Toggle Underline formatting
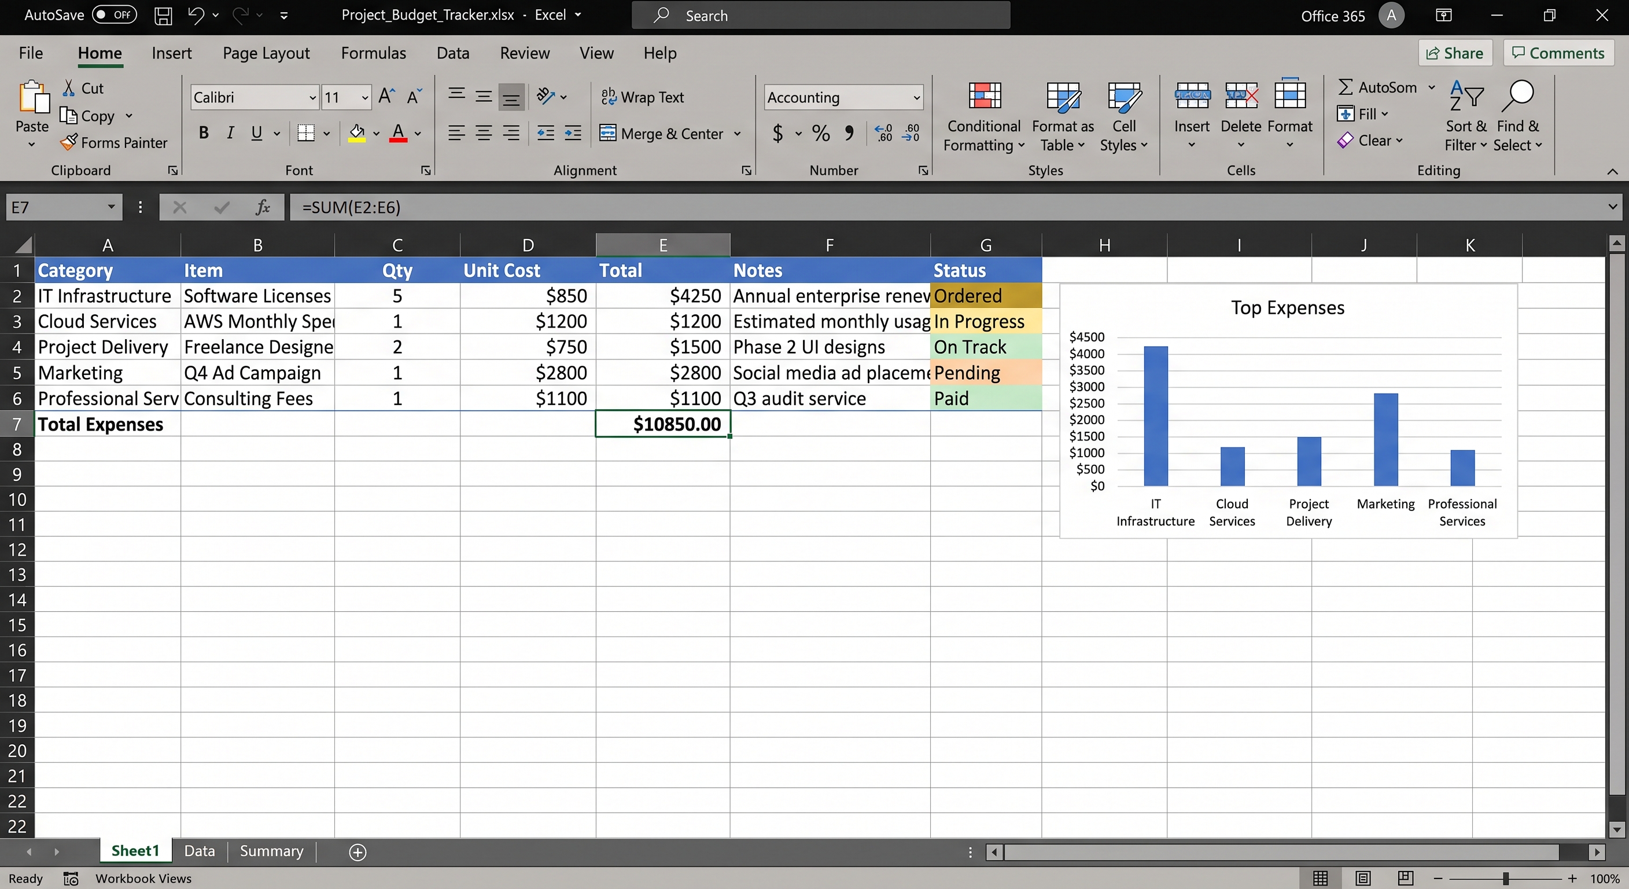Screen dimensions: 1629x889 click(257, 133)
